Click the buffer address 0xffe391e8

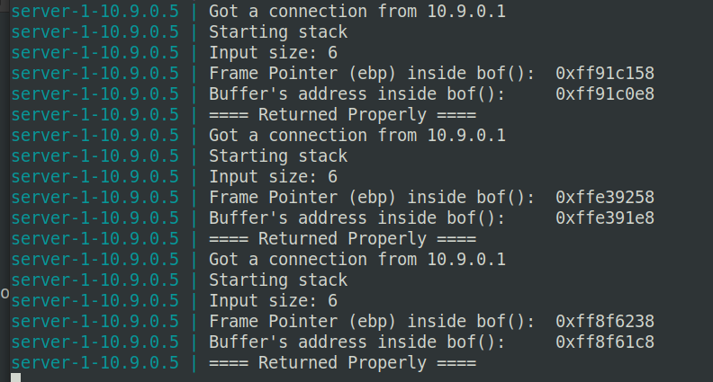(605, 218)
